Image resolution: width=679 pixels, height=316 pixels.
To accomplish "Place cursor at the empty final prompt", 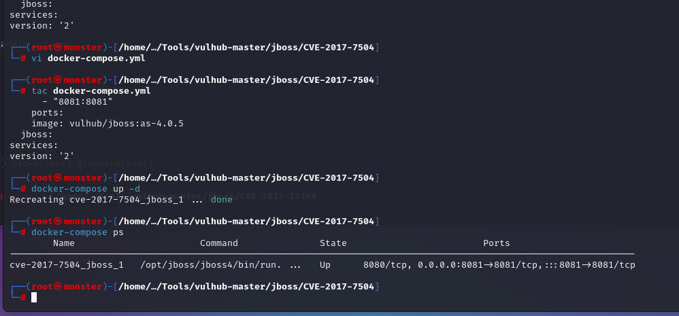I will [34, 297].
